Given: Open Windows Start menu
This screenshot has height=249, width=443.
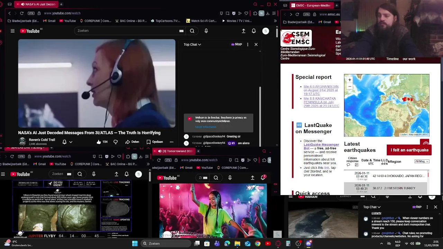Looking at the screenshot, I should click(x=135, y=243).
